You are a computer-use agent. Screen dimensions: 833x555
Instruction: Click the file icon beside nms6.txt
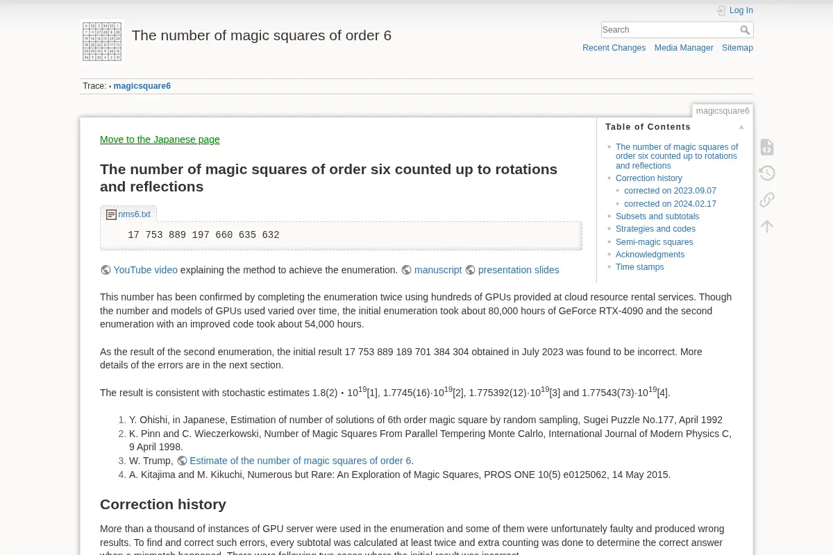pos(111,214)
